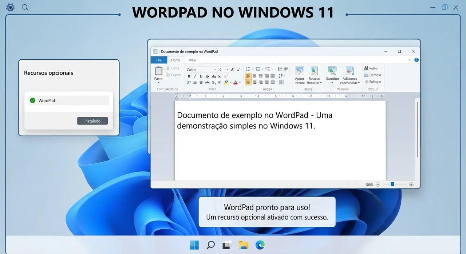
Task: Toggle Italic formatting in the ribbon
Action: pos(195,76)
